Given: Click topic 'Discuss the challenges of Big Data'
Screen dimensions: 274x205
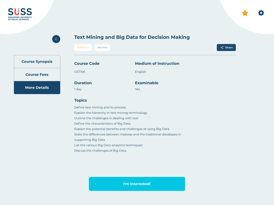Looking at the screenshot, I should (100, 151).
